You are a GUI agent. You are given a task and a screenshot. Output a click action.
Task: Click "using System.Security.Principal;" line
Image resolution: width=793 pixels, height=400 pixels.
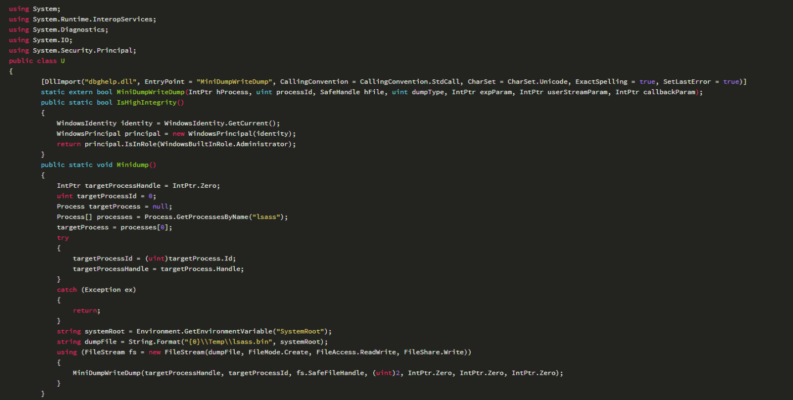point(73,50)
